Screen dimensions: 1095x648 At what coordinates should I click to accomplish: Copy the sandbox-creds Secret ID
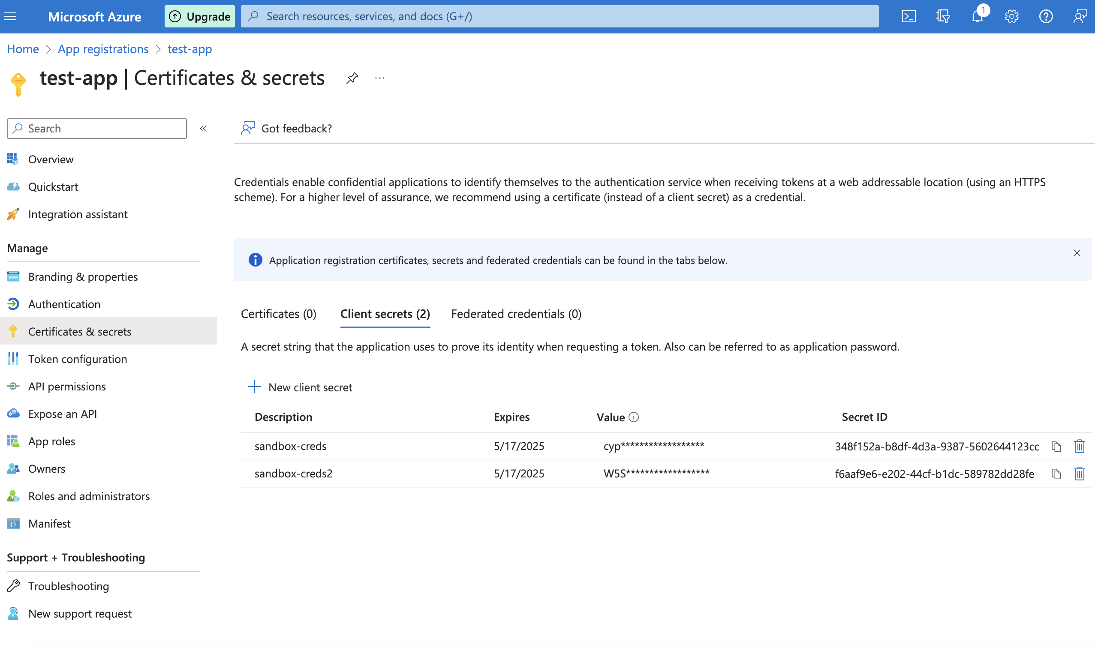[1056, 446]
